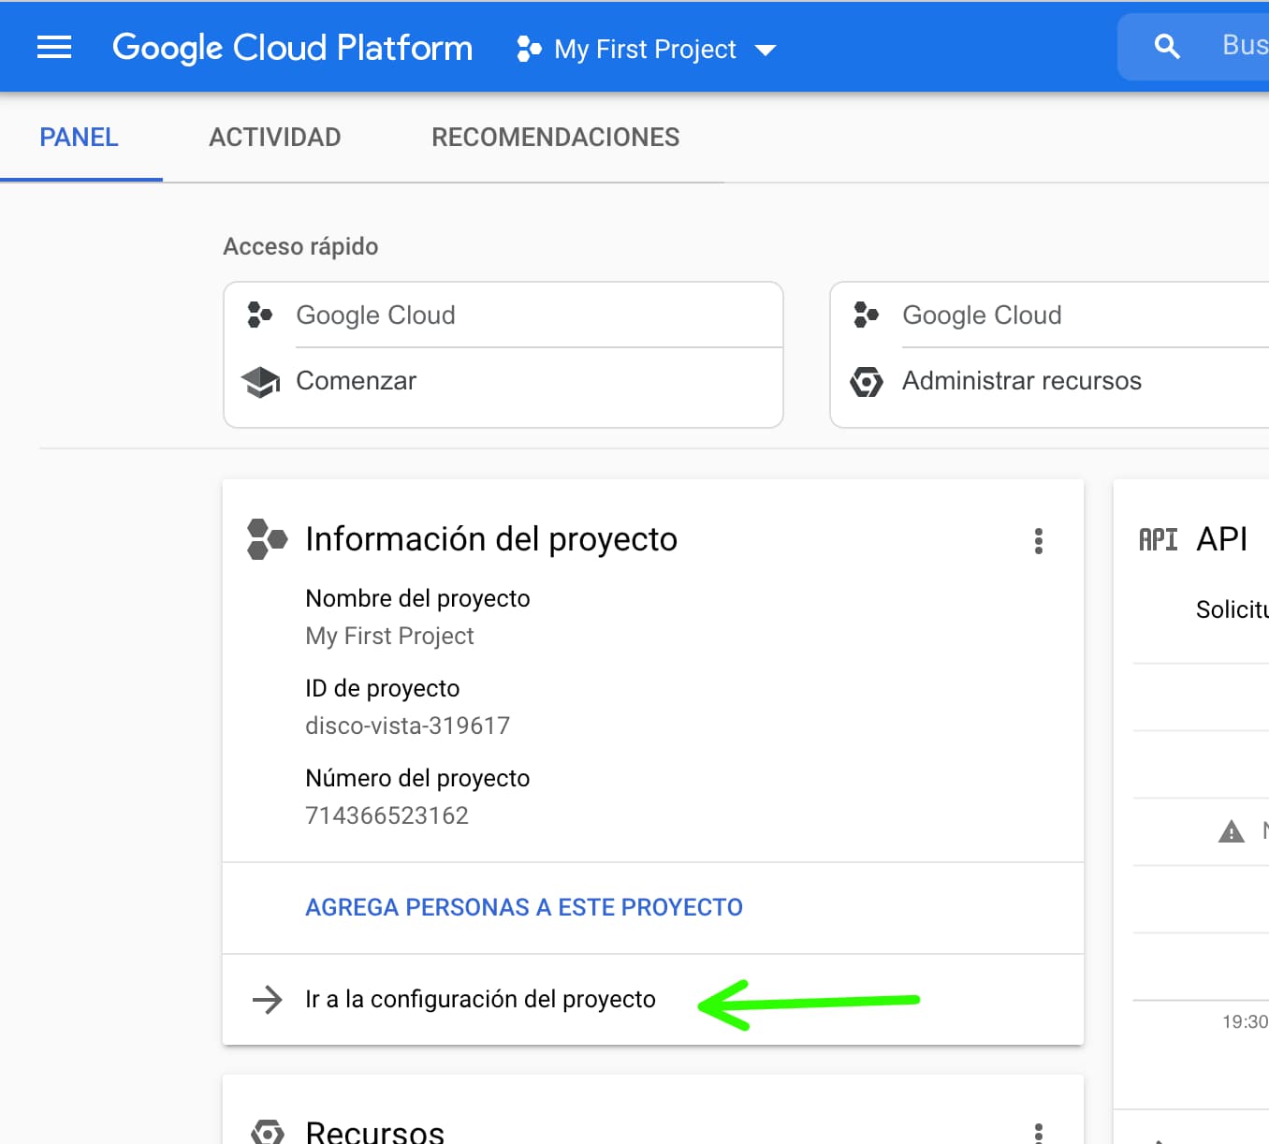The width and height of the screenshot is (1269, 1144).
Task: Click Google Cloud in the Administrar recursos card
Action: tap(982, 315)
